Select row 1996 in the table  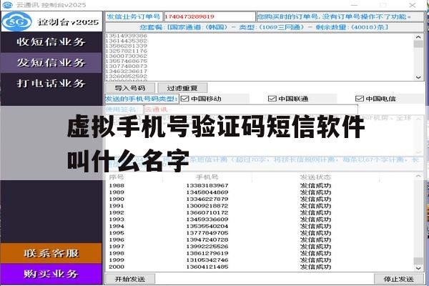point(260,240)
